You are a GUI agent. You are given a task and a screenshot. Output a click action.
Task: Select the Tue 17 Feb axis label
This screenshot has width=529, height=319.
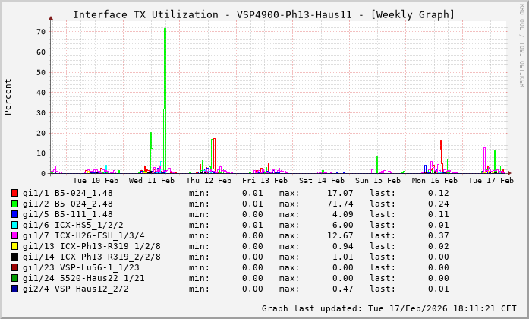491,181
